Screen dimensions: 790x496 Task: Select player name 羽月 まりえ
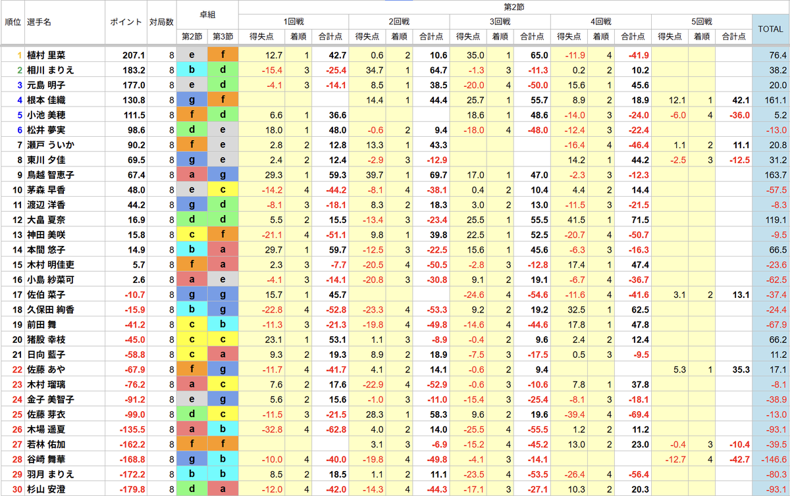pyautogui.click(x=51, y=475)
